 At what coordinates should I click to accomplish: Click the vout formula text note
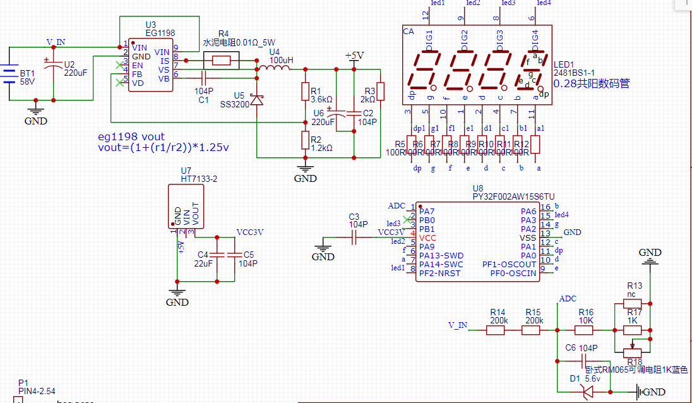coord(163,147)
